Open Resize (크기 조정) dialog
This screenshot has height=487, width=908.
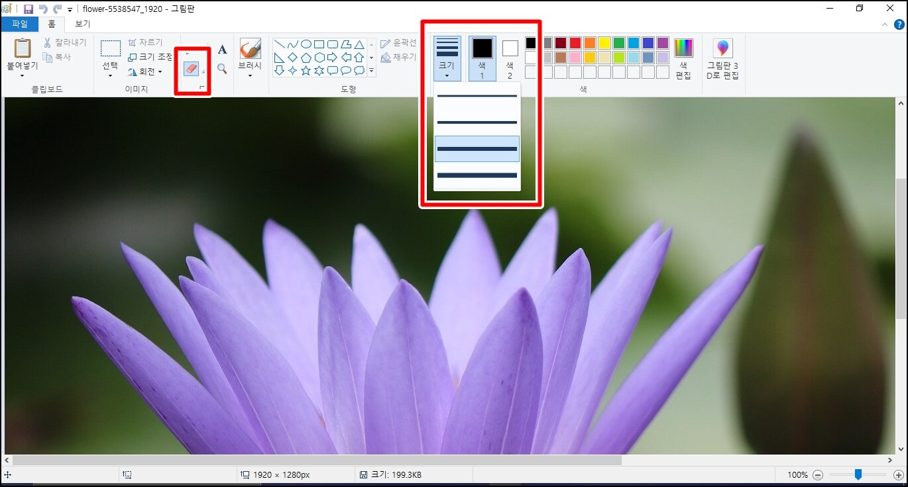tap(150, 57)
